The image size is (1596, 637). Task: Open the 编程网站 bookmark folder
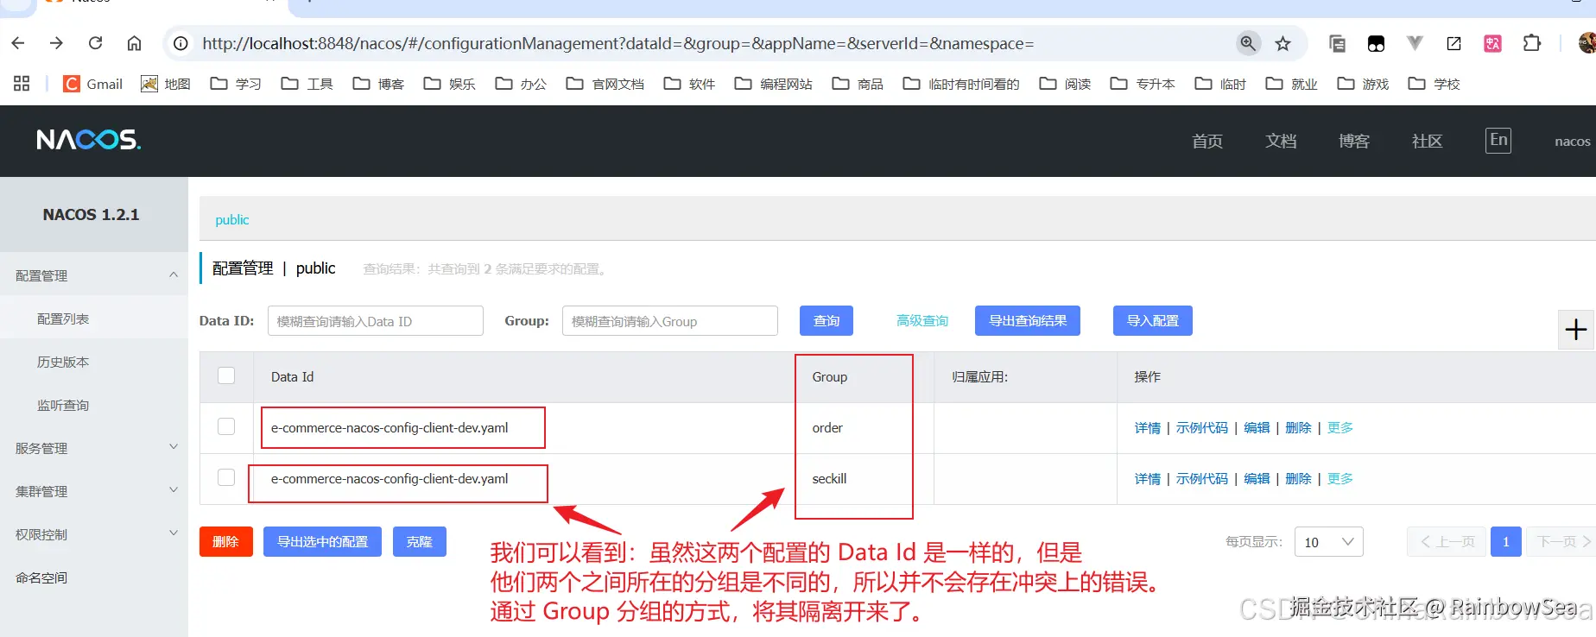coord(774,84)
